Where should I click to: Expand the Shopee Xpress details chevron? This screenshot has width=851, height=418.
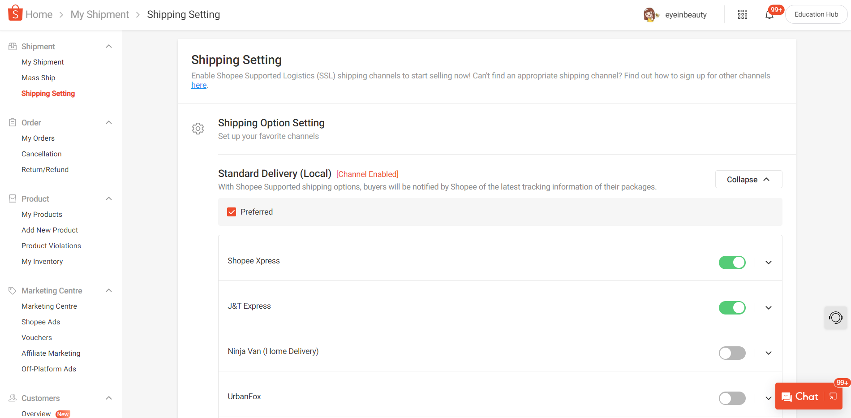pyautogui.click(x=768, y=262)
